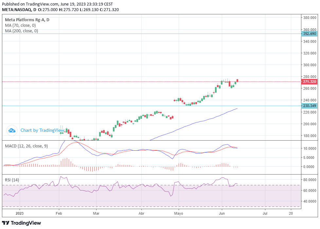This screenshot has height=229, width=320.
Task: Click the Jun label on time axis
Action: click(222, 213)
